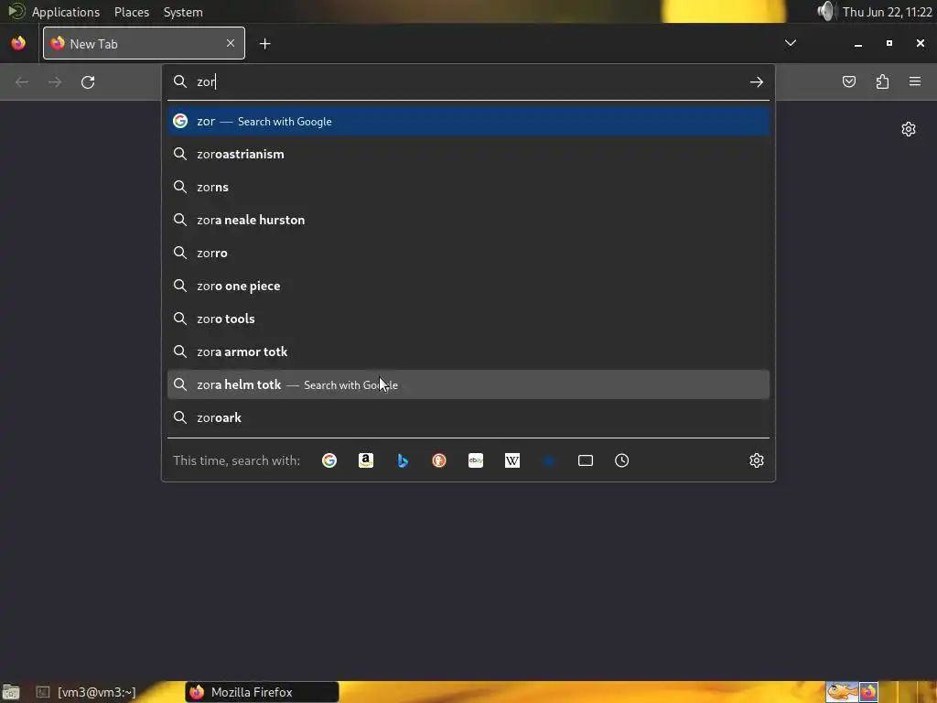
Task: Open the System menu
Action: 183,12
